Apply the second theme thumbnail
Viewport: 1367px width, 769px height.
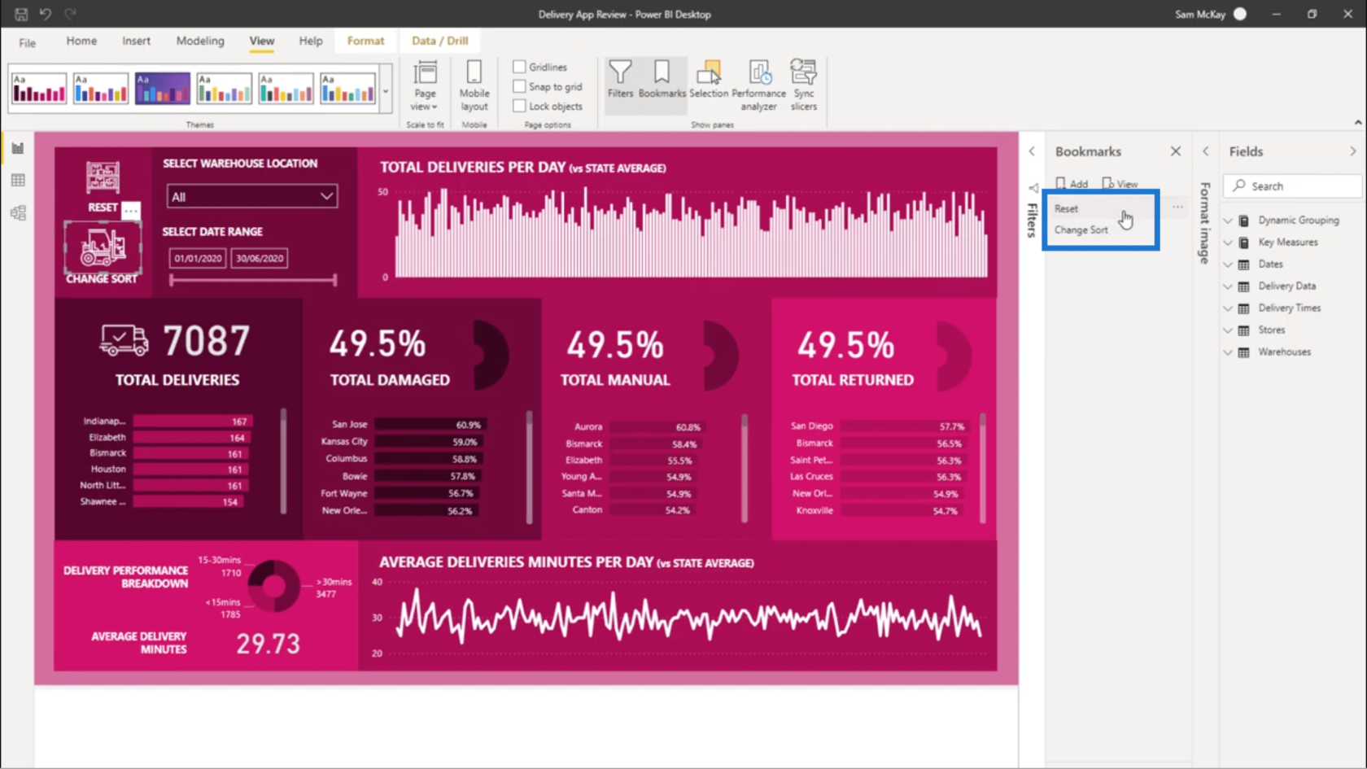click(x=100, y=88)
